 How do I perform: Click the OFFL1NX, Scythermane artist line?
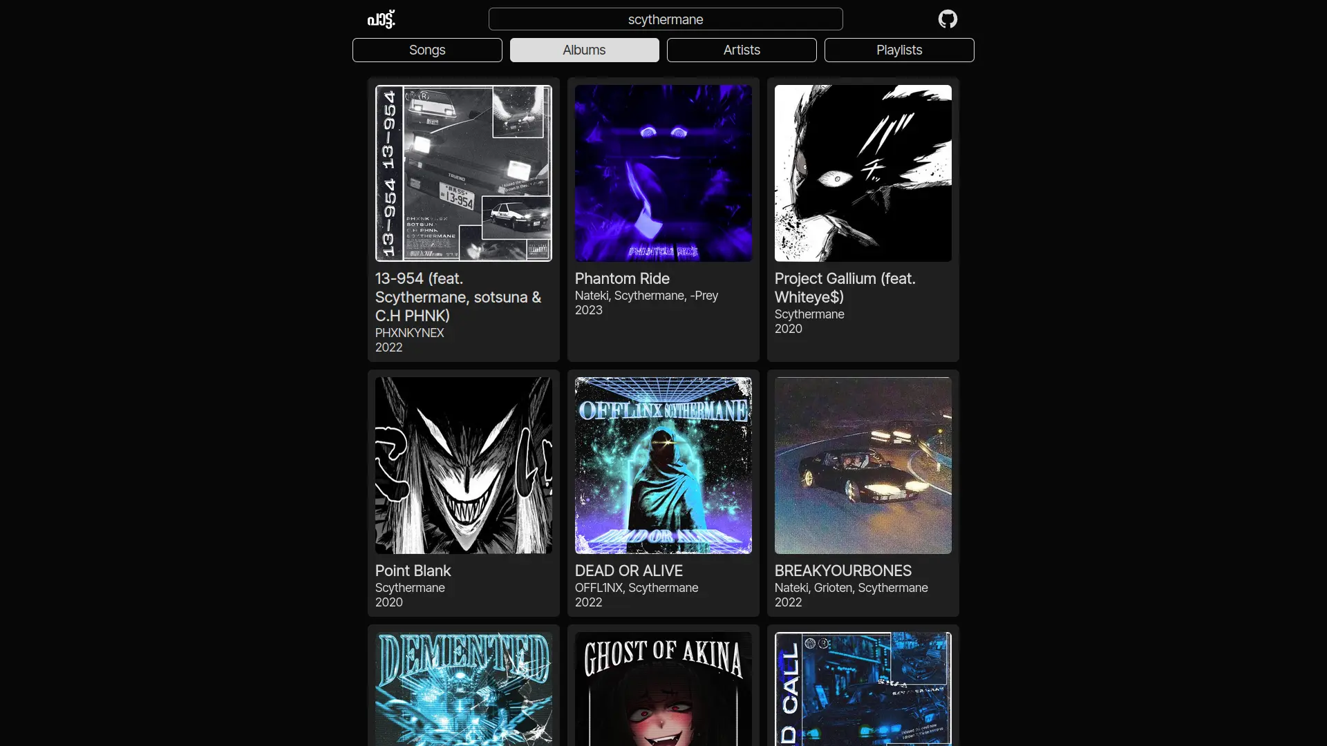pos(636,588)
